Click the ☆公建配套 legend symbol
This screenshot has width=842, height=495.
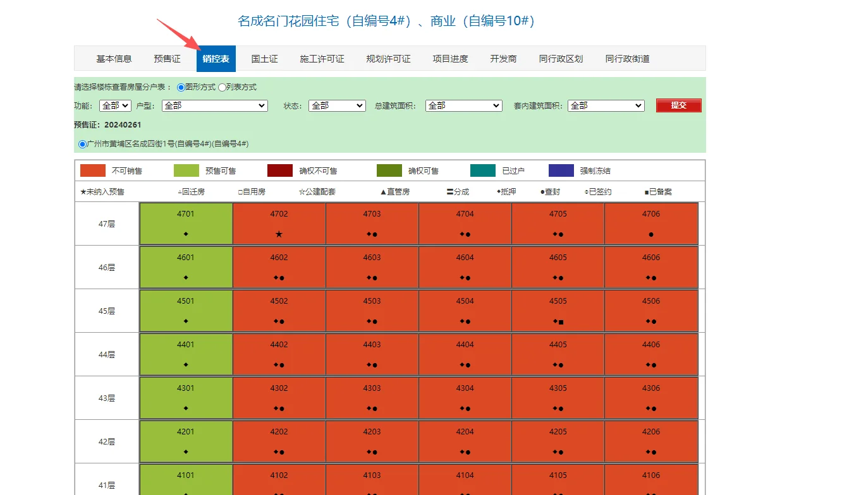pos(317,191)
